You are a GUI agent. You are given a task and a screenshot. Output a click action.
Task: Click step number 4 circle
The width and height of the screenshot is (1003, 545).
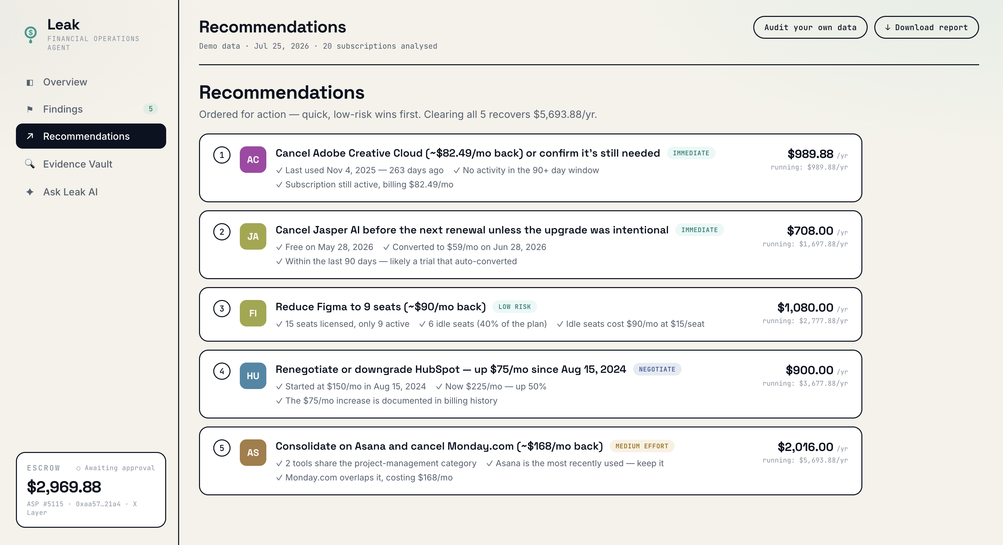coord(222,371)
